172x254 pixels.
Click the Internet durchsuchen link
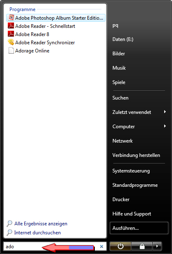pyautogui.click(x=37, y=232)
